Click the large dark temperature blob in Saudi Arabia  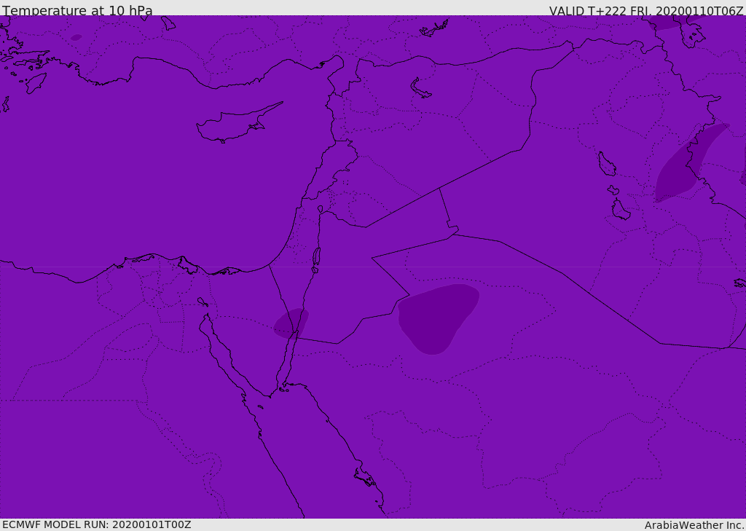point(437,318)
